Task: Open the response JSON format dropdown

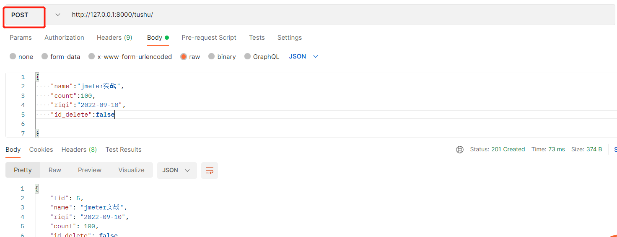Action: [x=176, y=171]
